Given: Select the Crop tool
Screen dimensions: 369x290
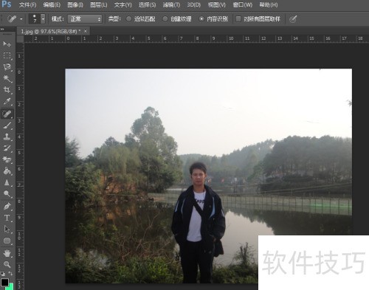Looking at the screenshot, I should pos(7,90).
